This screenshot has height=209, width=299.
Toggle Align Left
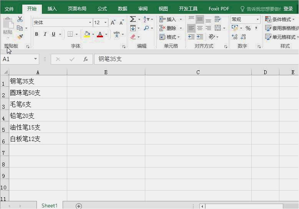coord(191,28)
